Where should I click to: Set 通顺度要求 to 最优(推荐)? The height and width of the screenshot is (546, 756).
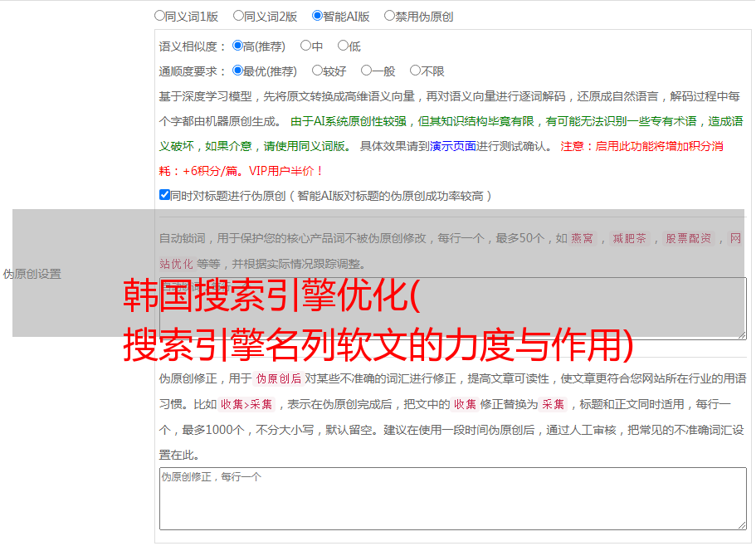237,71
